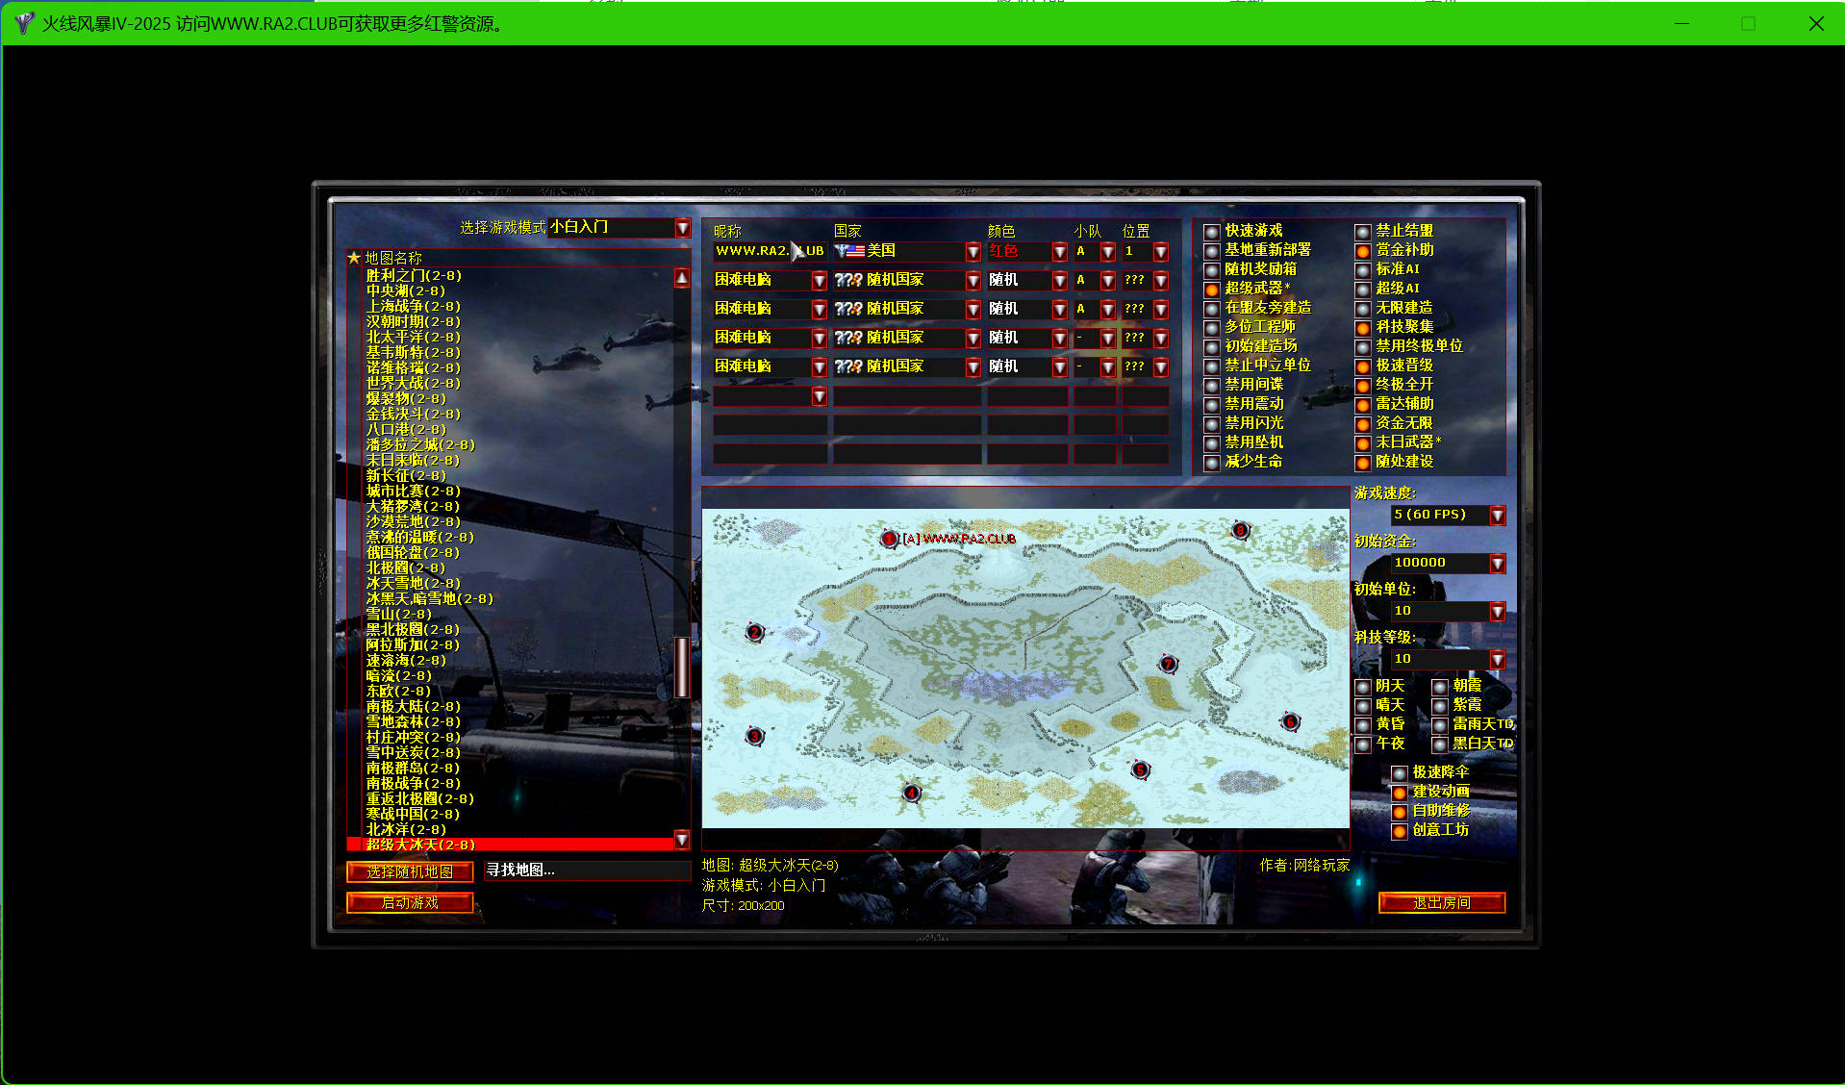Select the 午夜 weather option
The height and width of the screenshot is (1085, 1845).
pos(1363,744)
